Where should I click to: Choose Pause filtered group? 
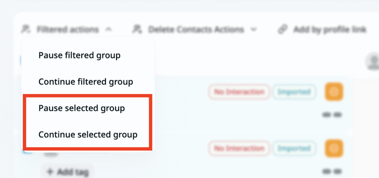pyautogui.click(x=79, y=55)
